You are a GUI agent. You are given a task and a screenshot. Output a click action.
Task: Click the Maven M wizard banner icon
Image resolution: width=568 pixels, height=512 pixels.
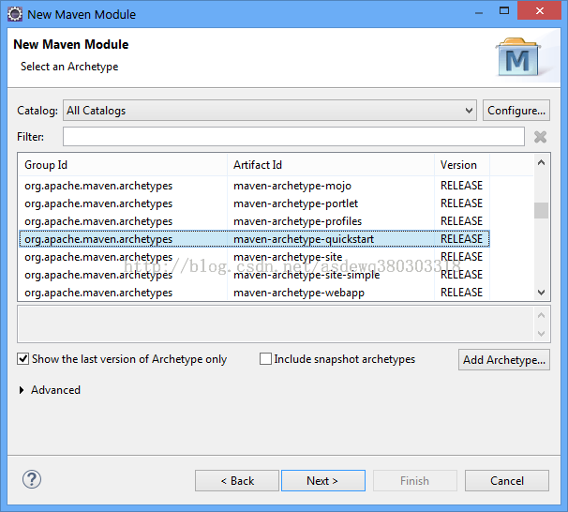(x=518, y=57)
